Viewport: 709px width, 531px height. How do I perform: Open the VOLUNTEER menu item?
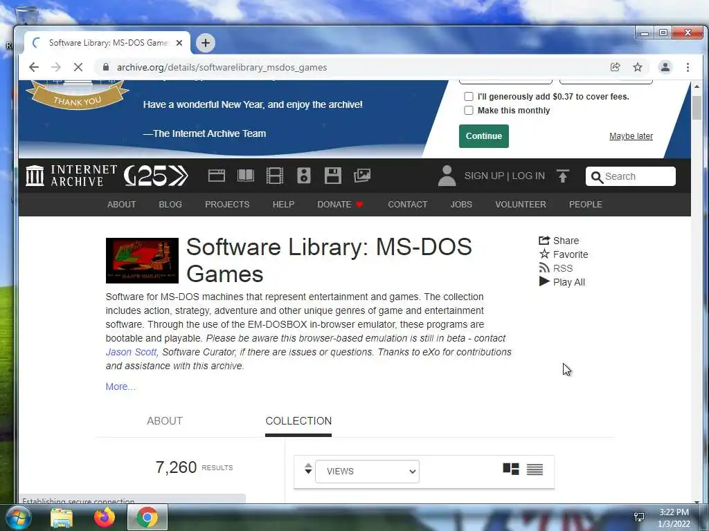521,205
